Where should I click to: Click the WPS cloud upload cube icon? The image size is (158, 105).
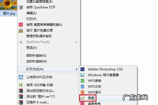(21, 77)
